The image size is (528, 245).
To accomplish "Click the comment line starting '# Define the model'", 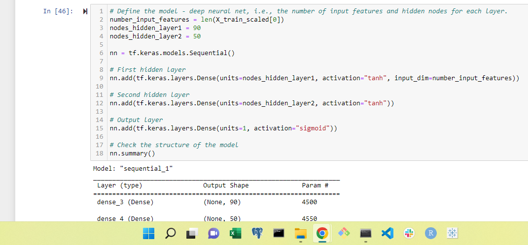I will coord(309,11).
